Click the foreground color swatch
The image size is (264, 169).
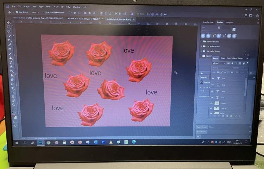pos(14,116)
